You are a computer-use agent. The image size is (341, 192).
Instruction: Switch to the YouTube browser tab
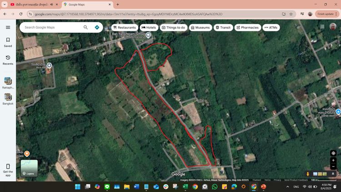[30, 5]
